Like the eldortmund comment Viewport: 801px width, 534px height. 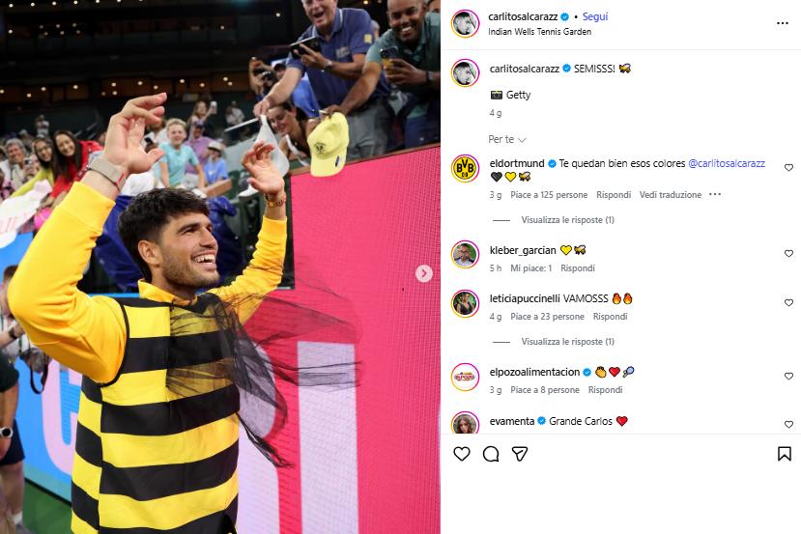coord(788,167)
